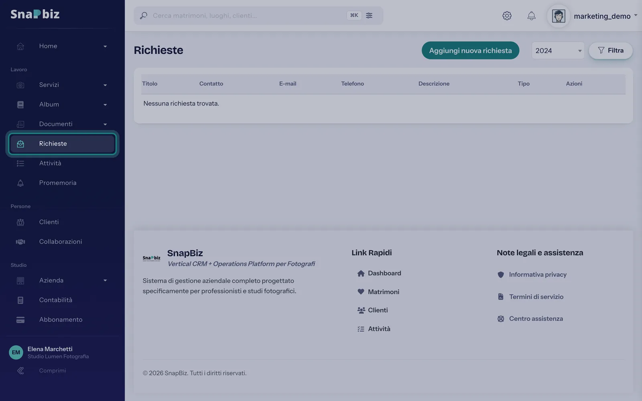Screen dimensions: 642x401
Task: Click the Attività checklist icon in sidebar
Action: 20,164
